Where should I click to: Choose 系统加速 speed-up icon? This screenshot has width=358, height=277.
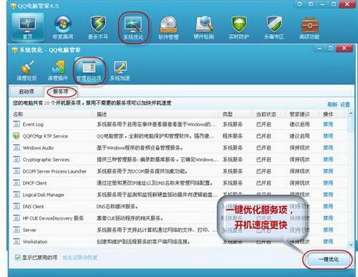[120, 71]
